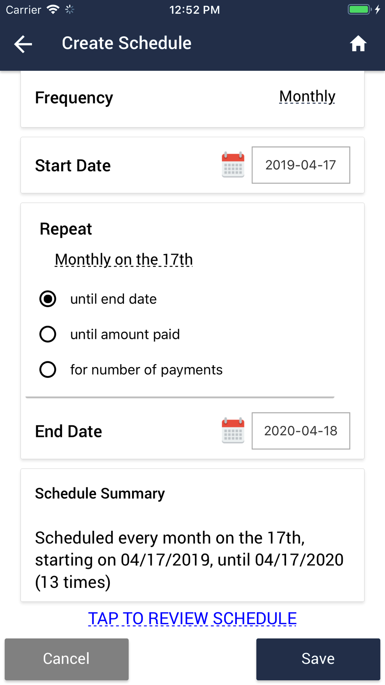This screenshot has height=685, width=385.
Task: Tap the TAP TO REVIEW SCHEDULE link
Action: (192, 619)
